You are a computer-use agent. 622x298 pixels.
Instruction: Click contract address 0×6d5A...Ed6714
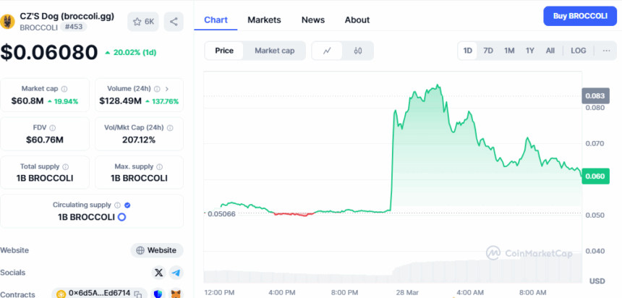pyautogui.click(x=99, y=293)
